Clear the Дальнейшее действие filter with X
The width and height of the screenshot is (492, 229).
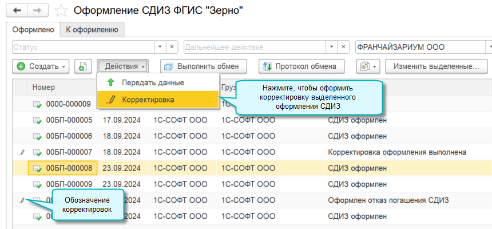tap(343, 47)
